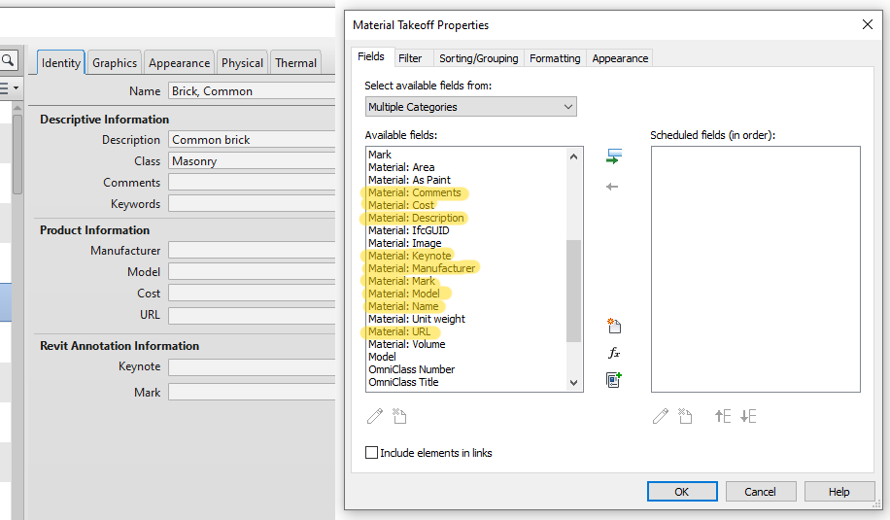Click the Manufacturer input field

pyautogui.click(x=252, y=251)
